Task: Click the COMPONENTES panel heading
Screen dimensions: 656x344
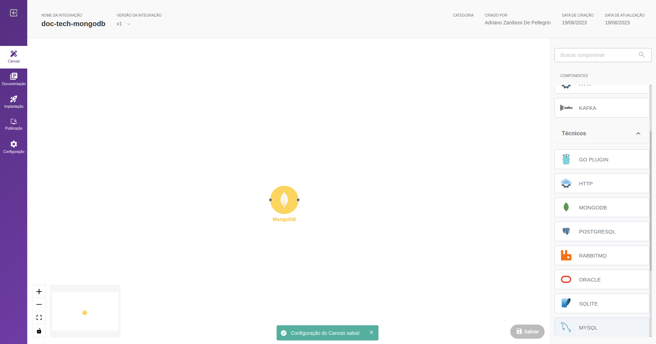Action: (574, 76)
